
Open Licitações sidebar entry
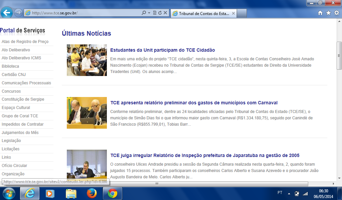[10, 149]
